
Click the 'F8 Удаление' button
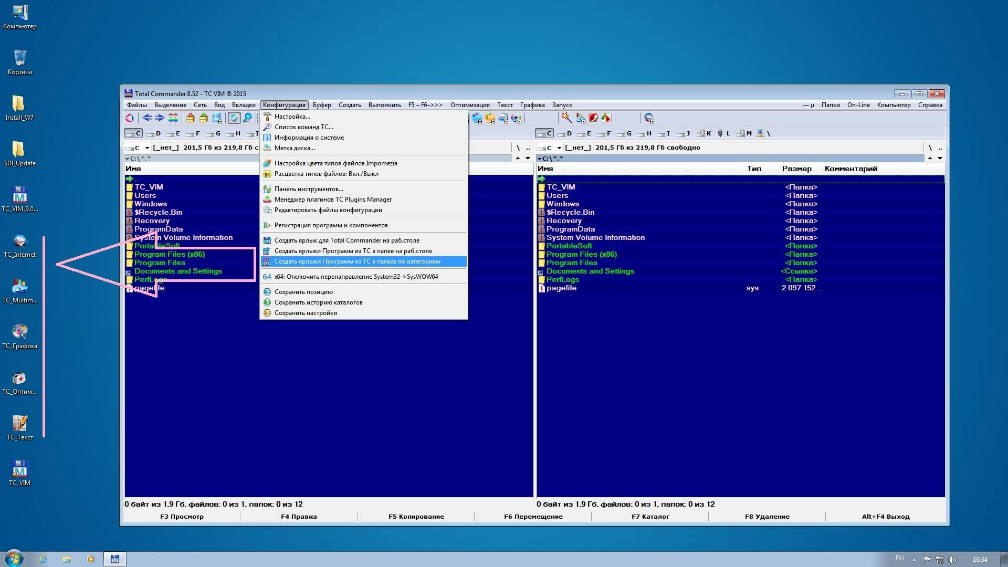click(x=767, y=517)
